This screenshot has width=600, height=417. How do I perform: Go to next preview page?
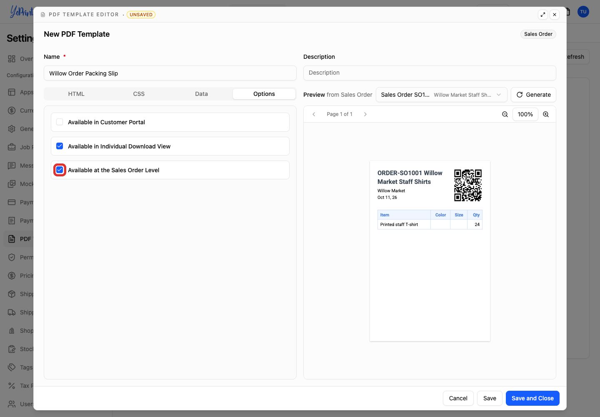pyautogui.click(x=365, y=114)
